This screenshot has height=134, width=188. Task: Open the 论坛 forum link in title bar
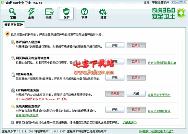click(147, 2)
